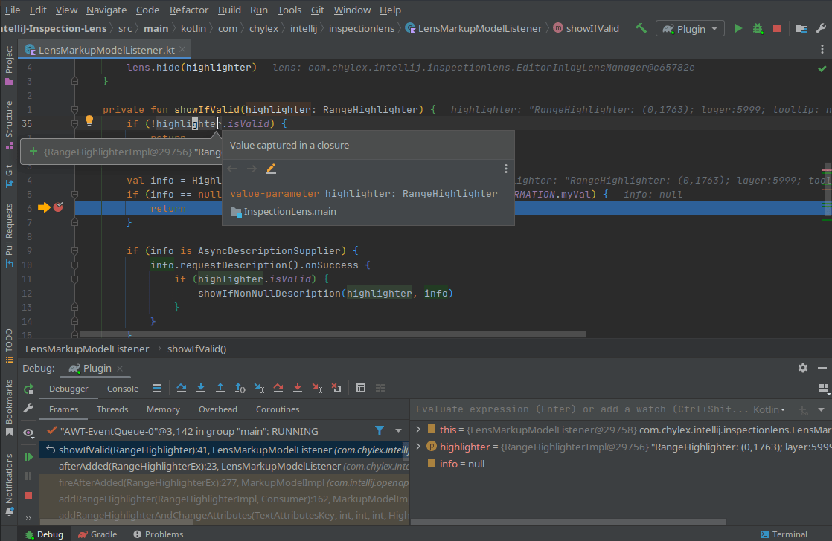Step into the current method call
Screen dimensions: 832x541
[x=200, y=388]
